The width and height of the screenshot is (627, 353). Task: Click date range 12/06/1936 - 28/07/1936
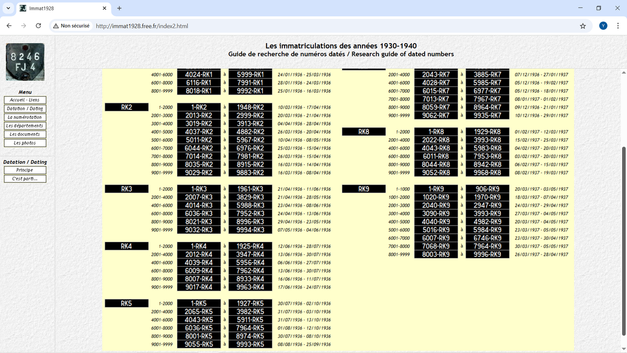[x=304, y=246]
